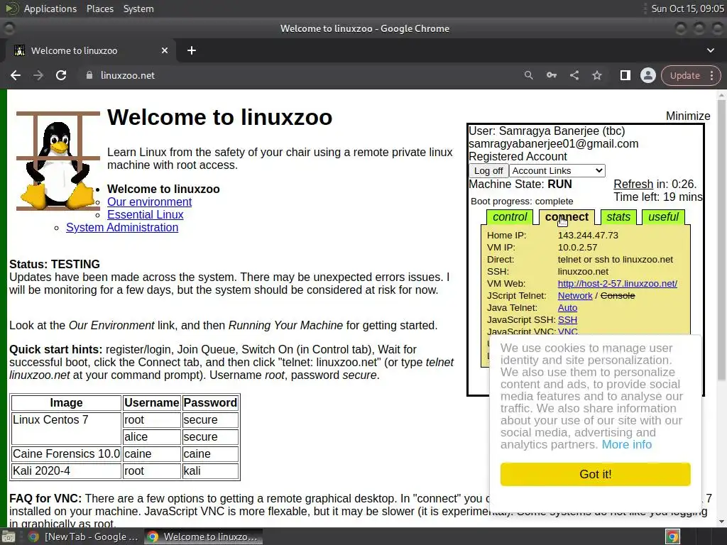727x545 pixels.
Task: Click the Caine Forensics 10.0 cell
Action: tap(66, 453)
